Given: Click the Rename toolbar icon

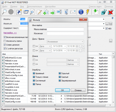Looking at the screenshot, I should click(x=59, y=12).
